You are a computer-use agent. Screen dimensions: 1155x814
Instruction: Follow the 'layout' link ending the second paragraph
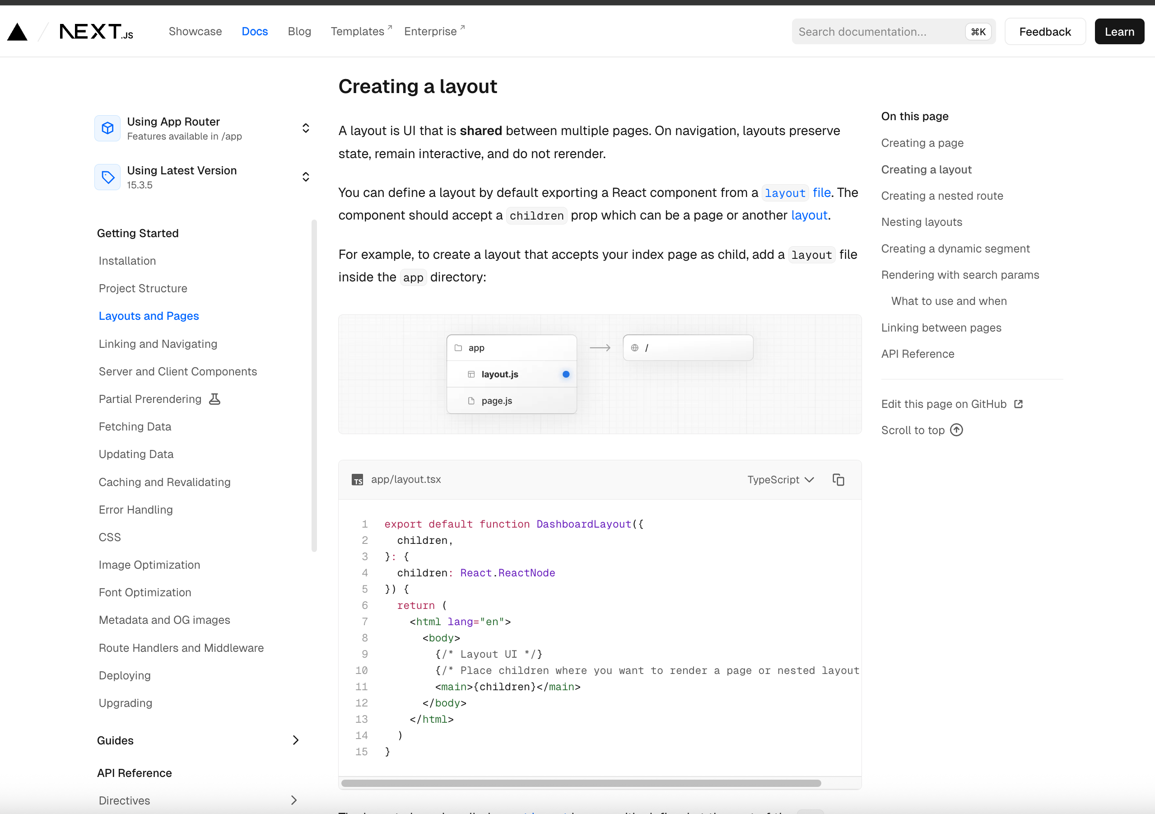(x=809, y=215)
